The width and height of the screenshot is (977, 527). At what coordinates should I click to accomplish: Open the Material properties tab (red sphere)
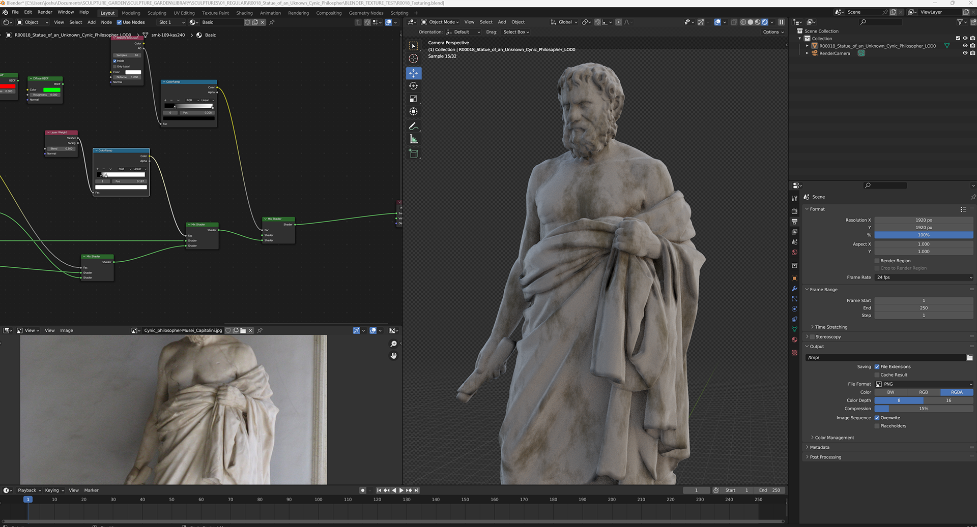pos(794,339)
